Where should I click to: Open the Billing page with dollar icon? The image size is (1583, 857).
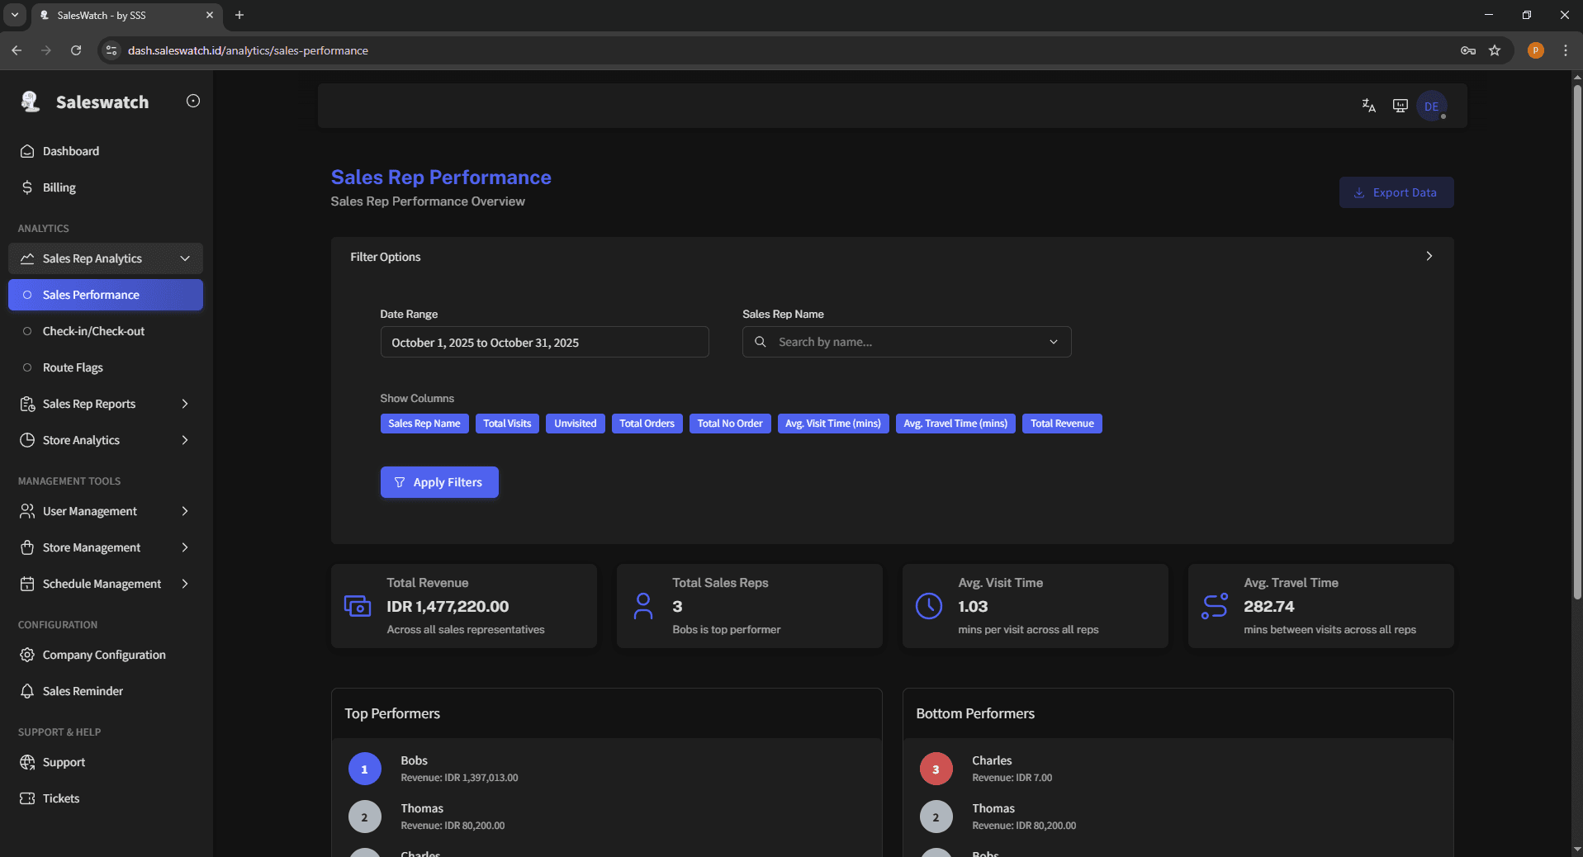(59, 187)
